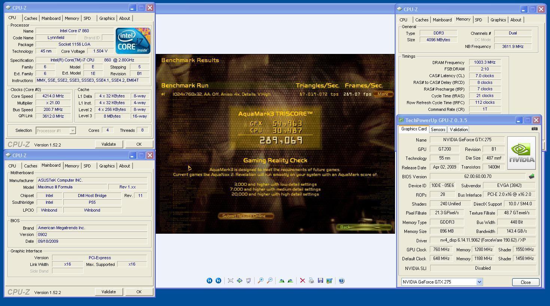Click the Command Rate 1T value
Viewport: 550px width, 306px height.
coord(484,109)
